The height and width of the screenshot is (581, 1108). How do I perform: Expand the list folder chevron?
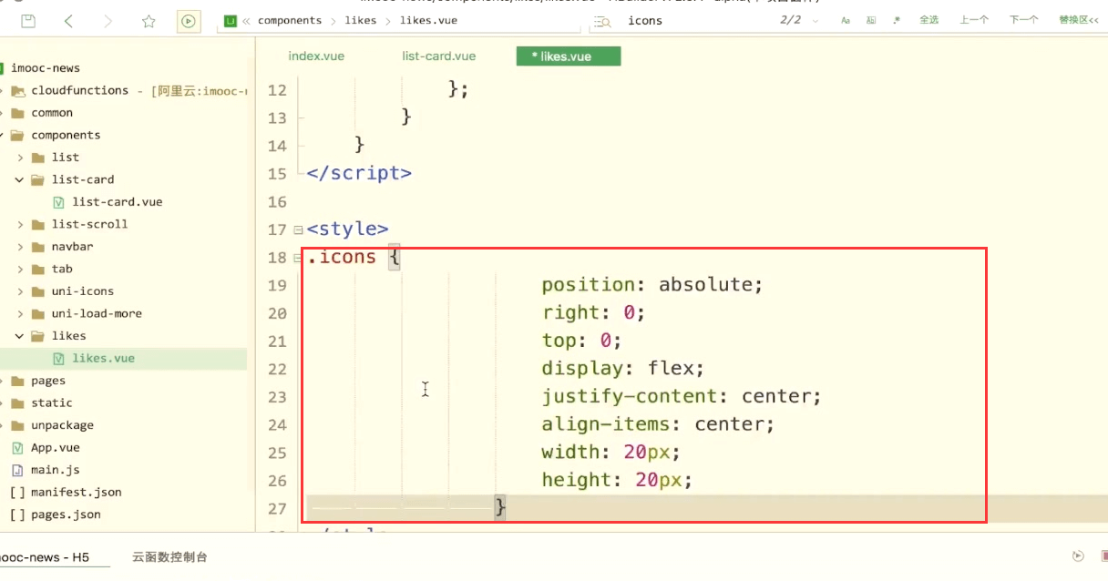[20, 158]
